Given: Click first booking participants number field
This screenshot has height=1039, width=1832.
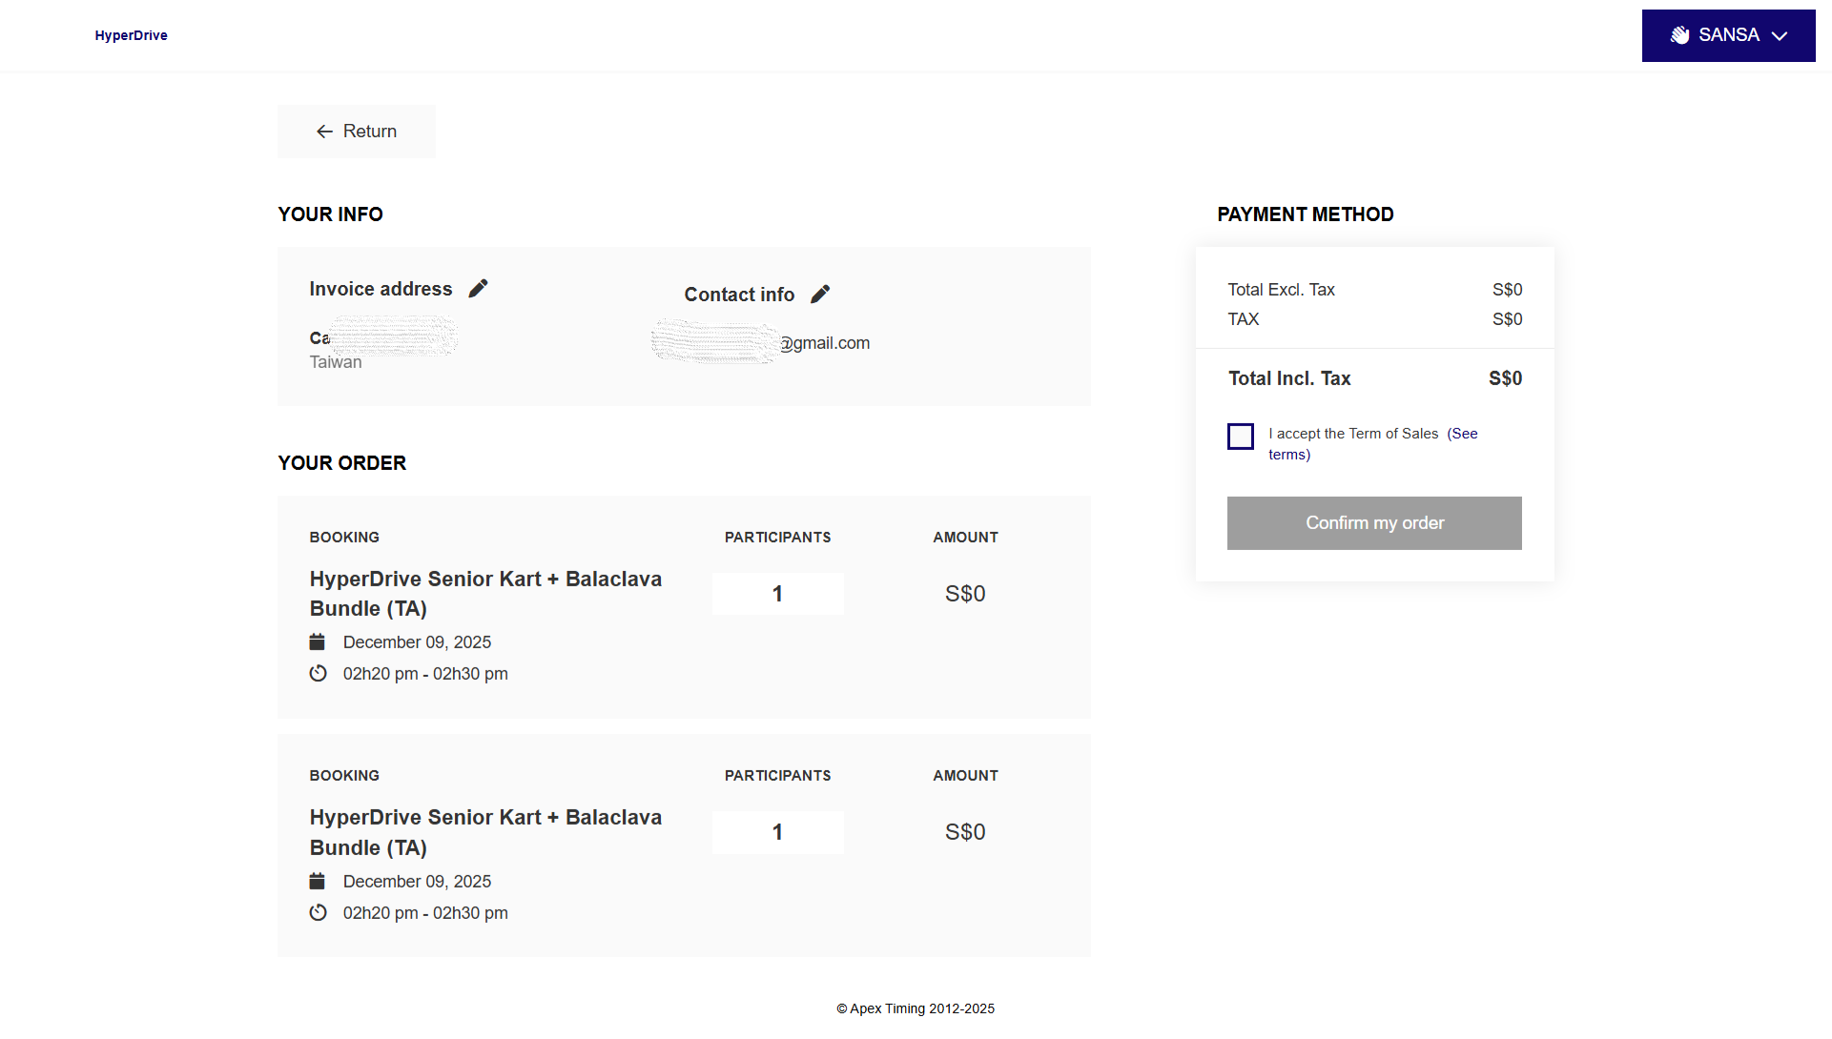Looking at the screenshot, I should [777, 594].
